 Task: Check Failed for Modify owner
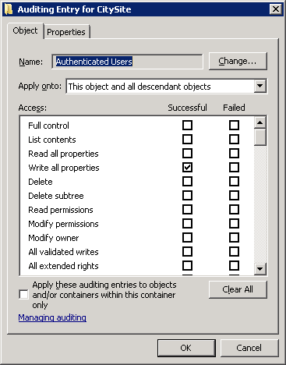tap(234, 238)
